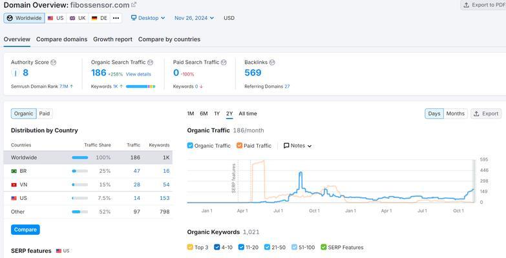Open the Nov 26, 2024 date dropdown
The width and height of the screenshot is (506, 258).
[x=194, y=18]
